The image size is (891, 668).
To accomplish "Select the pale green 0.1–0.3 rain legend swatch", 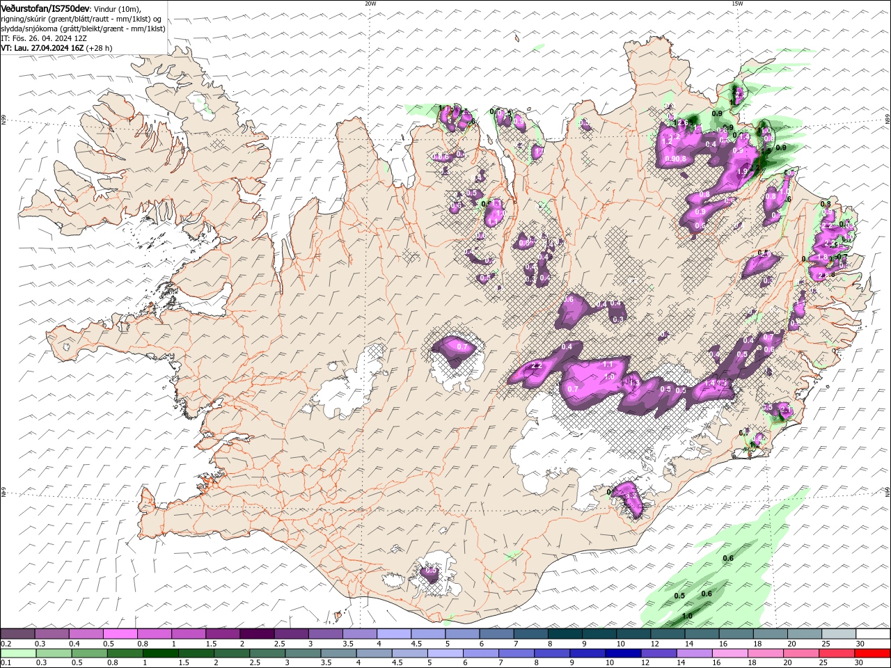I will 17,653.
